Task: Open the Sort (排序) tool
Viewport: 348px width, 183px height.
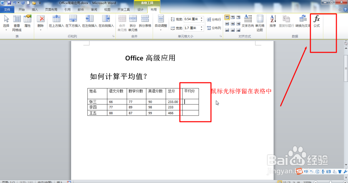Action: [273, 22]
